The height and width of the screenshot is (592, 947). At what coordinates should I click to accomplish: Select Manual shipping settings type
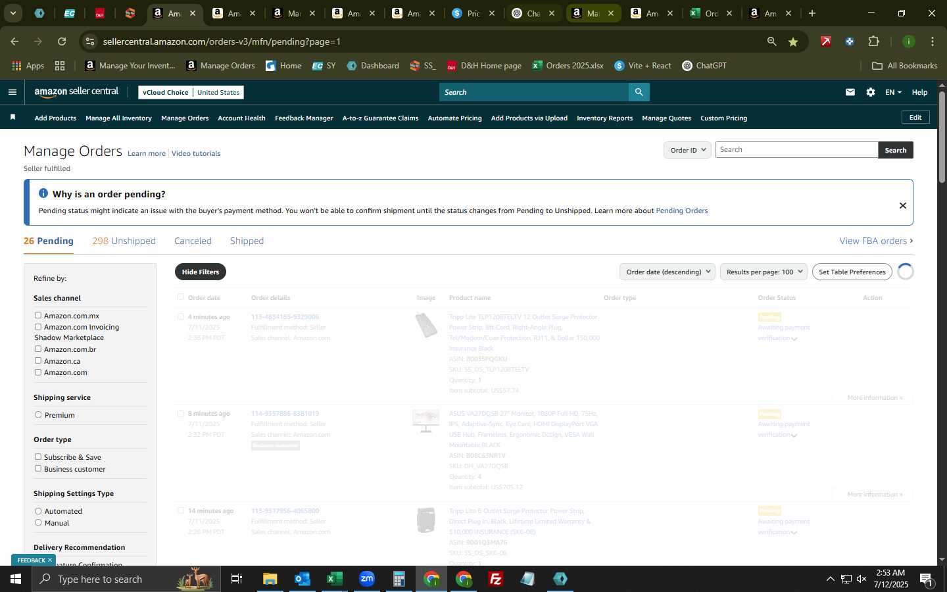click(38, 523)
